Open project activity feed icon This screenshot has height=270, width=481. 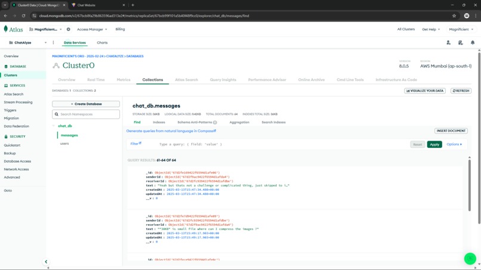(461, 42)
